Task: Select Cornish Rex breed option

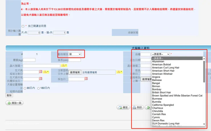Action: click(x=177, y=114)
